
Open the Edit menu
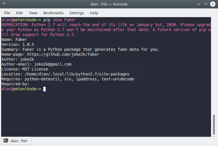click(x=19, y=13)
